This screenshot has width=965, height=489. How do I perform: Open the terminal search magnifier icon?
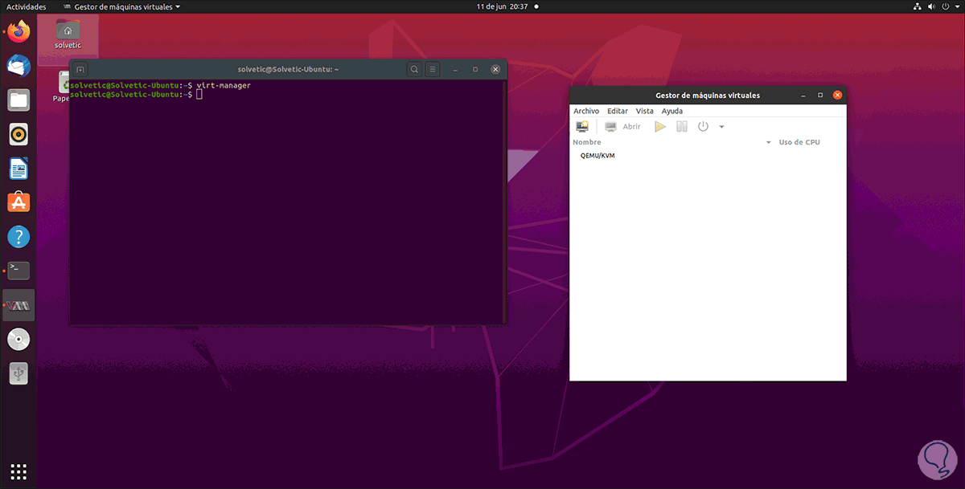pyautogui.click(x=414, y=70)
